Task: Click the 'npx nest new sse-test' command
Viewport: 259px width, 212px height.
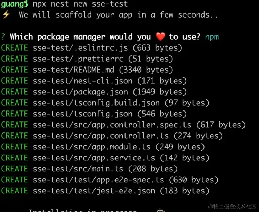Action: (80, 4)
